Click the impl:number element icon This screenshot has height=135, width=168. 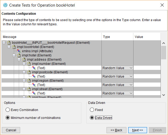pos(29,64)
